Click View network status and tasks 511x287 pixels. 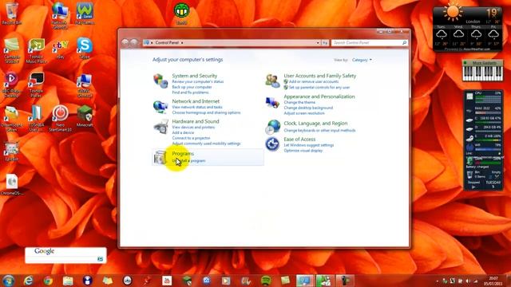tap(197, 107)
